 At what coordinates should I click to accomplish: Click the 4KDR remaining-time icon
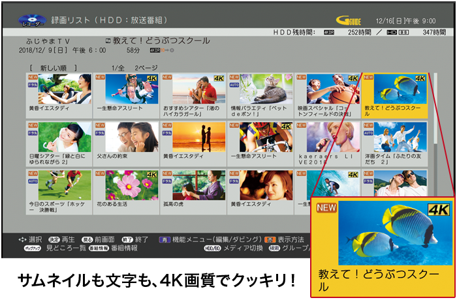[x=329, y=33]
